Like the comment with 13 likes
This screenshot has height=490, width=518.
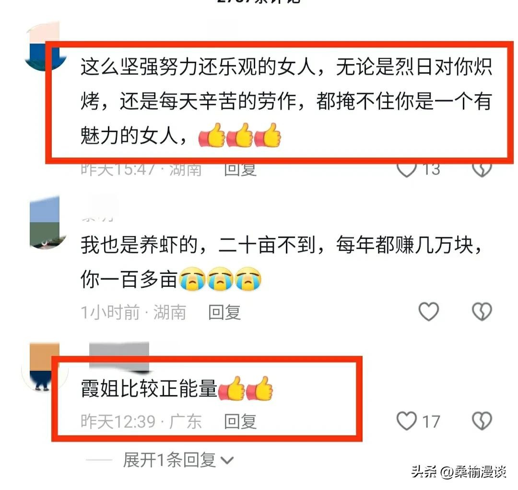coord(406,170)
